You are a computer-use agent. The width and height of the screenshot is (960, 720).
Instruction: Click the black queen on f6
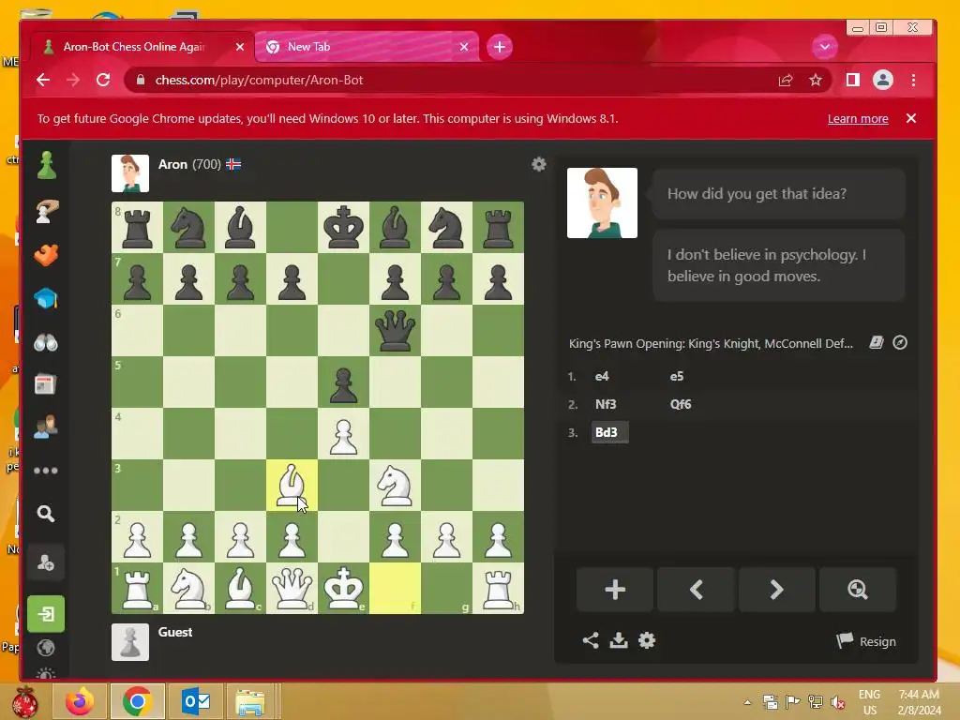[395, 330]
